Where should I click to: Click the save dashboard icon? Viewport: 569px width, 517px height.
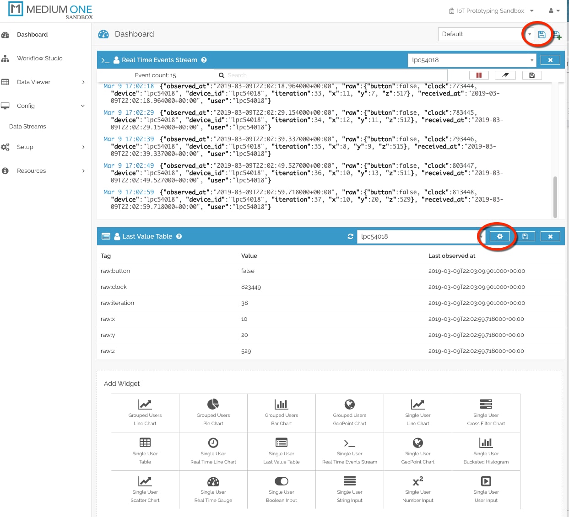pos(542,34)
